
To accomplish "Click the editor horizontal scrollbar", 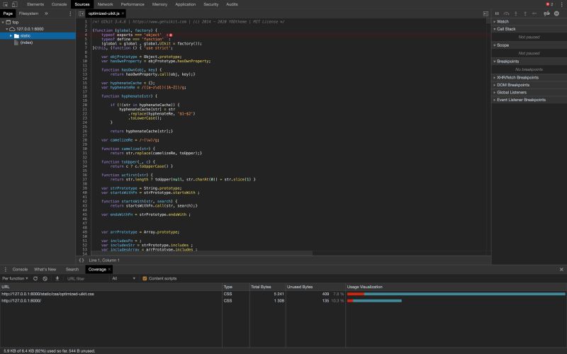I will pyautogui.click(x=202, y=253).
